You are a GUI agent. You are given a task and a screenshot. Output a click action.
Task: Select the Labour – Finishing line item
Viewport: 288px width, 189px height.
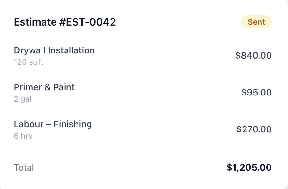coord(53,124)
